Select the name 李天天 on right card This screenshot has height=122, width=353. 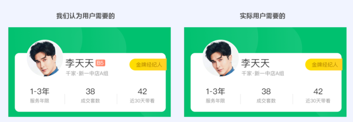[255, 63]
